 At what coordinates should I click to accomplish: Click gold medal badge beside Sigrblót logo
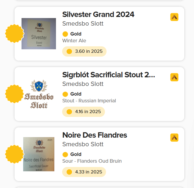14,94
